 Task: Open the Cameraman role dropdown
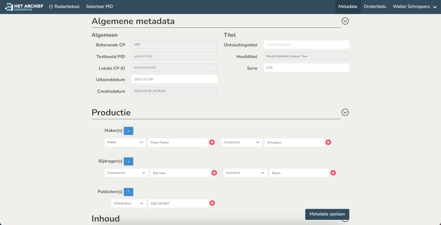point(127,173)
